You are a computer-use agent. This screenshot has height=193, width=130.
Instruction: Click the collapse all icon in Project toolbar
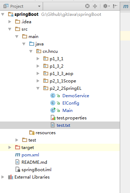click(95, 6)
